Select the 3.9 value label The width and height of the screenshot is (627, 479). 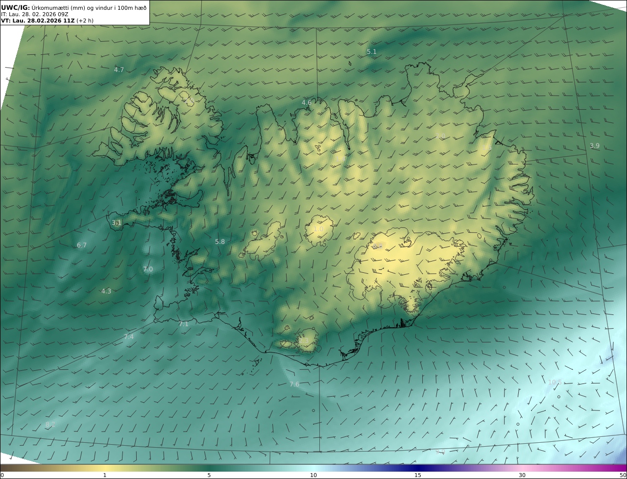[x=594, y=145]
